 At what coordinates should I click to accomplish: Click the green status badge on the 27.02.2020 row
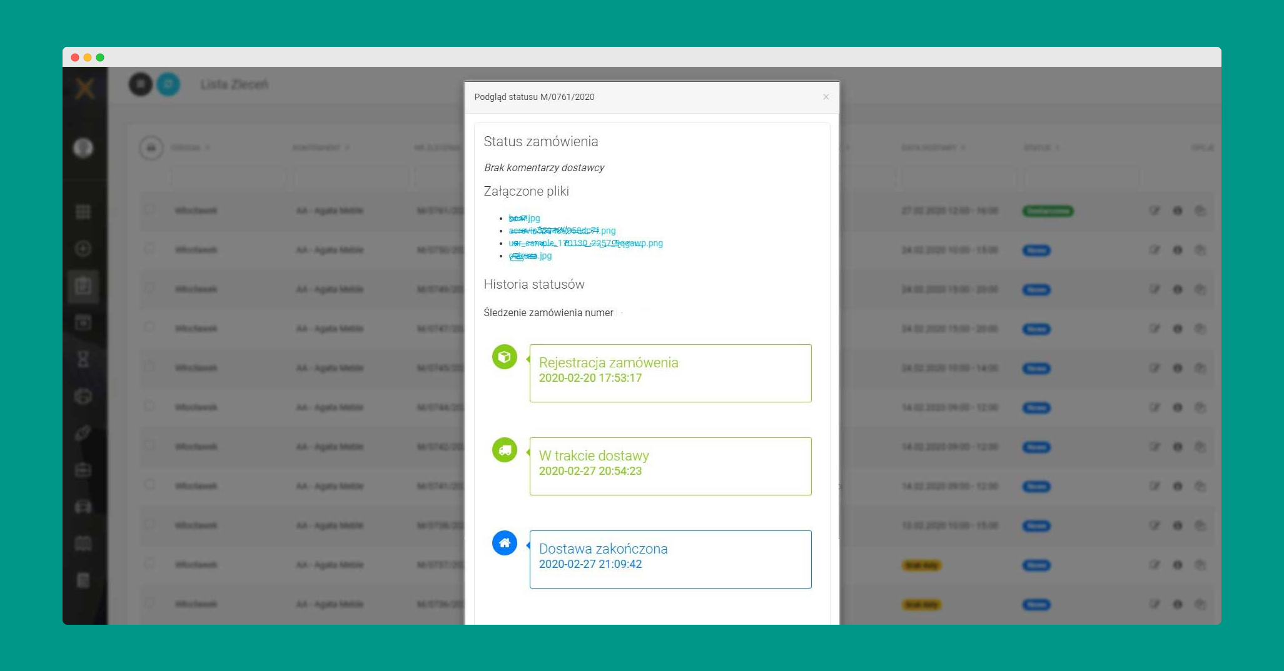1048,211
